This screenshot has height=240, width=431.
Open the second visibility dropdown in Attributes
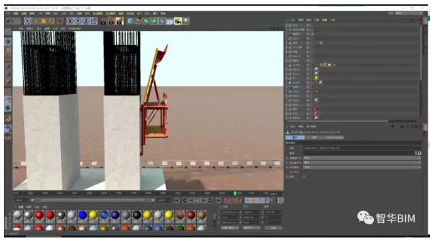click(362, 163)
